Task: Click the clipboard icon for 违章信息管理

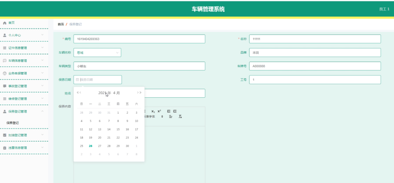Action: coord(5,148)
